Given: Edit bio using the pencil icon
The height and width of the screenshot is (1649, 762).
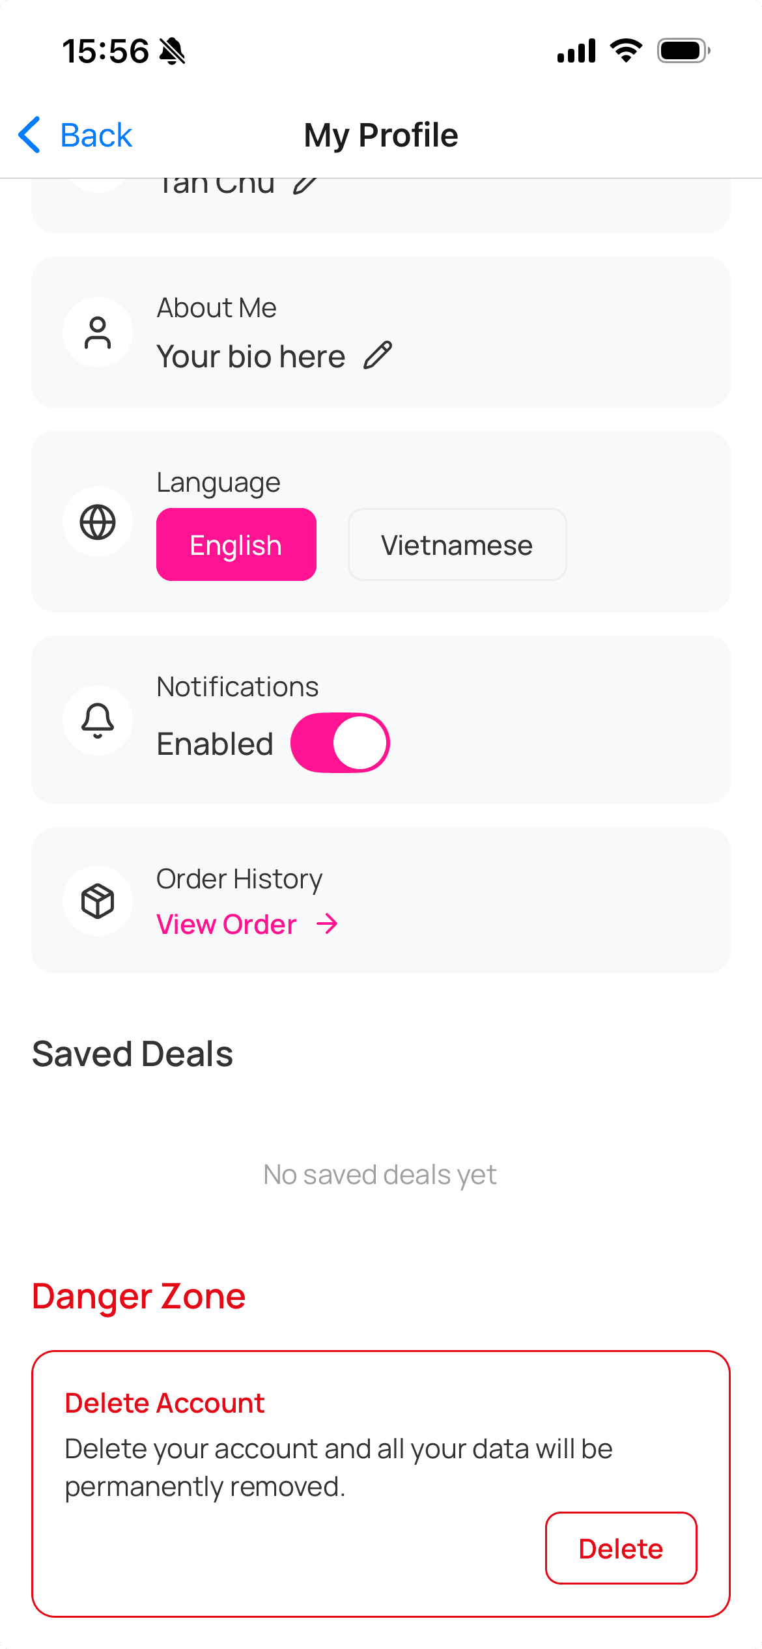Looking at the screenshot, I should pos(378,356).
